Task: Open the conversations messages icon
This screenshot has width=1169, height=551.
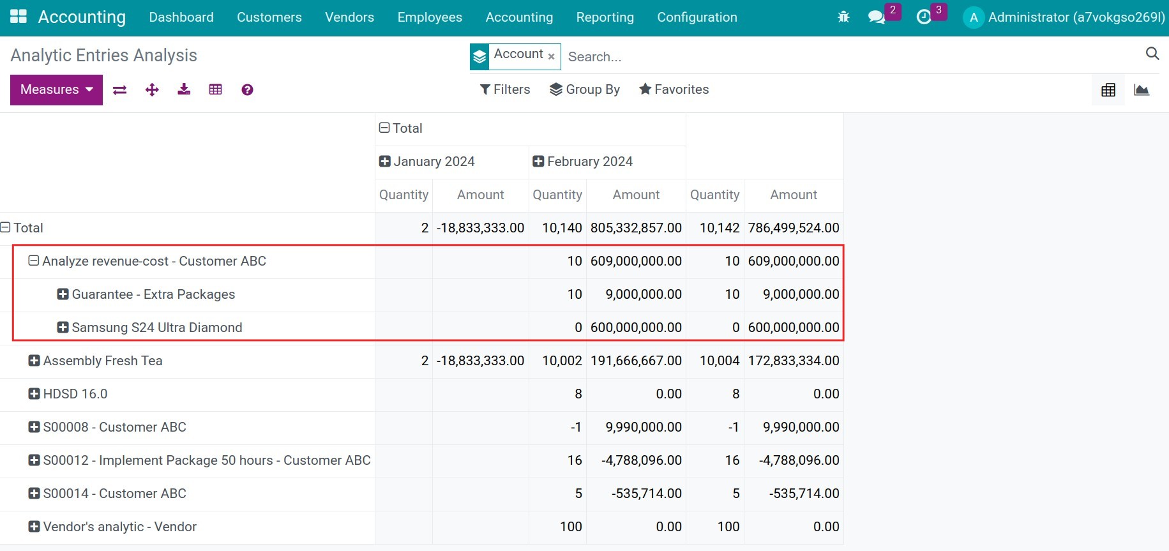Action: pos(877,17)
